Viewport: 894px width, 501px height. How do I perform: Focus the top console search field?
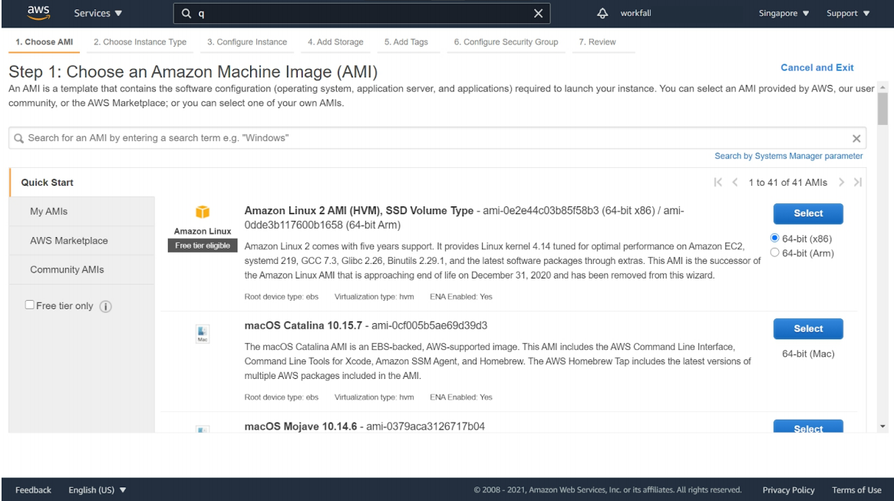coord(362,13)
